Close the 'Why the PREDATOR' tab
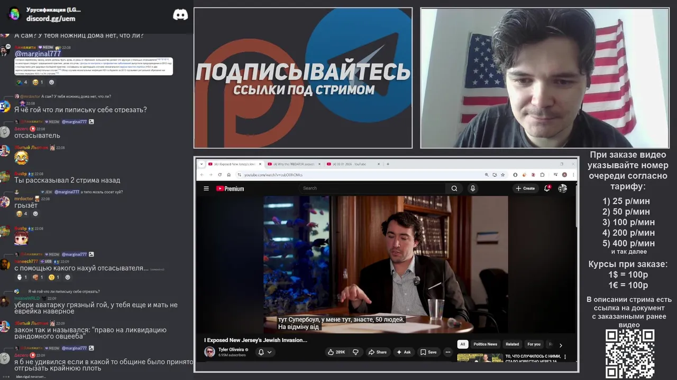Viewport: 677px width, 380px height. 319,164
